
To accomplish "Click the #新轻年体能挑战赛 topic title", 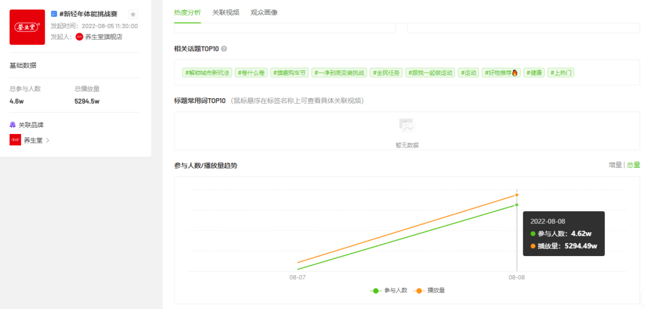I will coord(88,14).
